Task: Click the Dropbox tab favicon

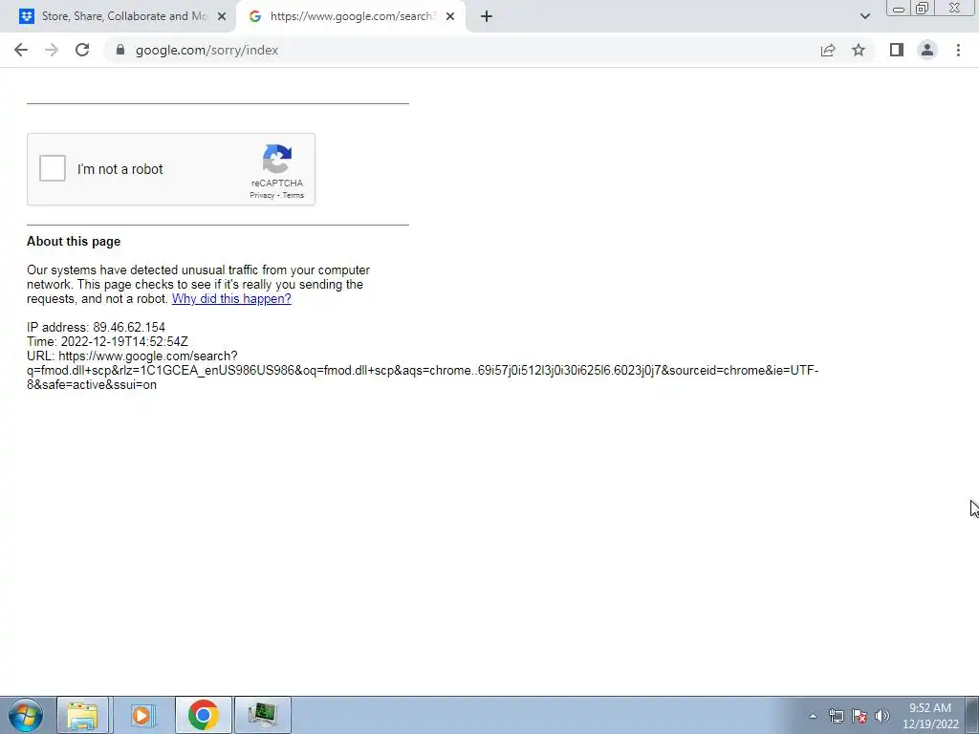Action: (x=26, y=16)
